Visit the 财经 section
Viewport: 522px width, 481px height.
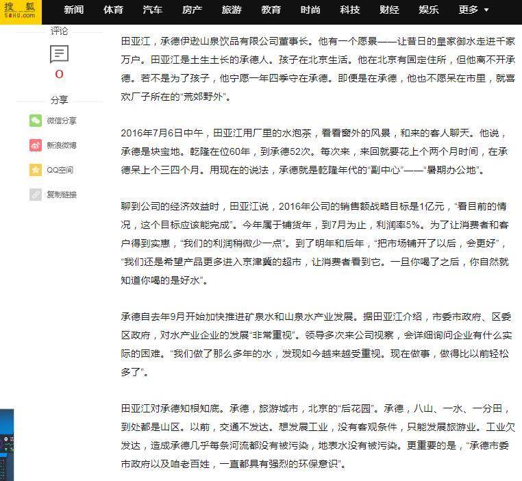(x=389, y=10)
